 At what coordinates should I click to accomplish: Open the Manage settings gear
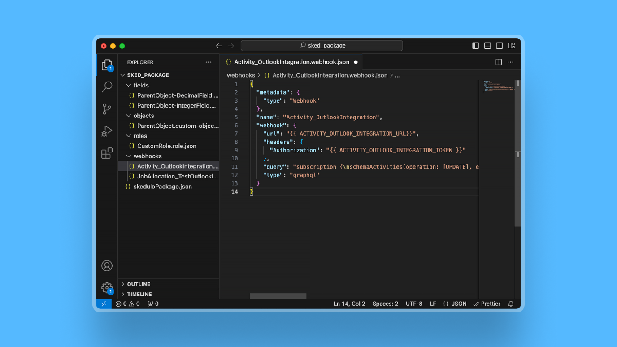click(x=107, y=287)
